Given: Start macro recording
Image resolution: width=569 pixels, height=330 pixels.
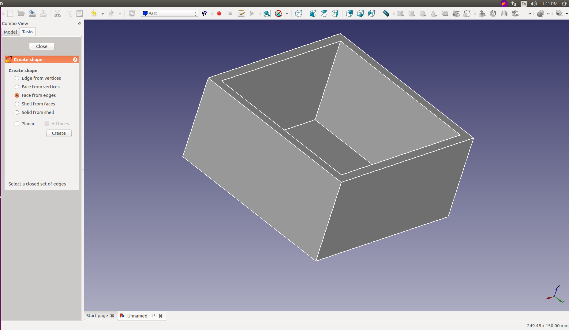Looking at the screenshot, I should pos(219,13).
